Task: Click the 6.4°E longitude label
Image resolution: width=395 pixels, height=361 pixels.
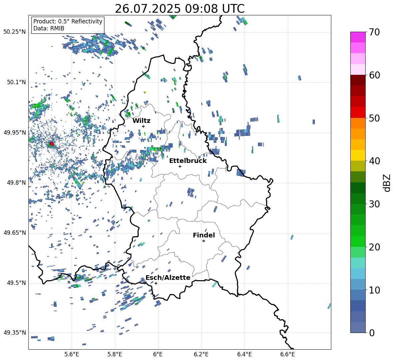Action: (244, 355)
